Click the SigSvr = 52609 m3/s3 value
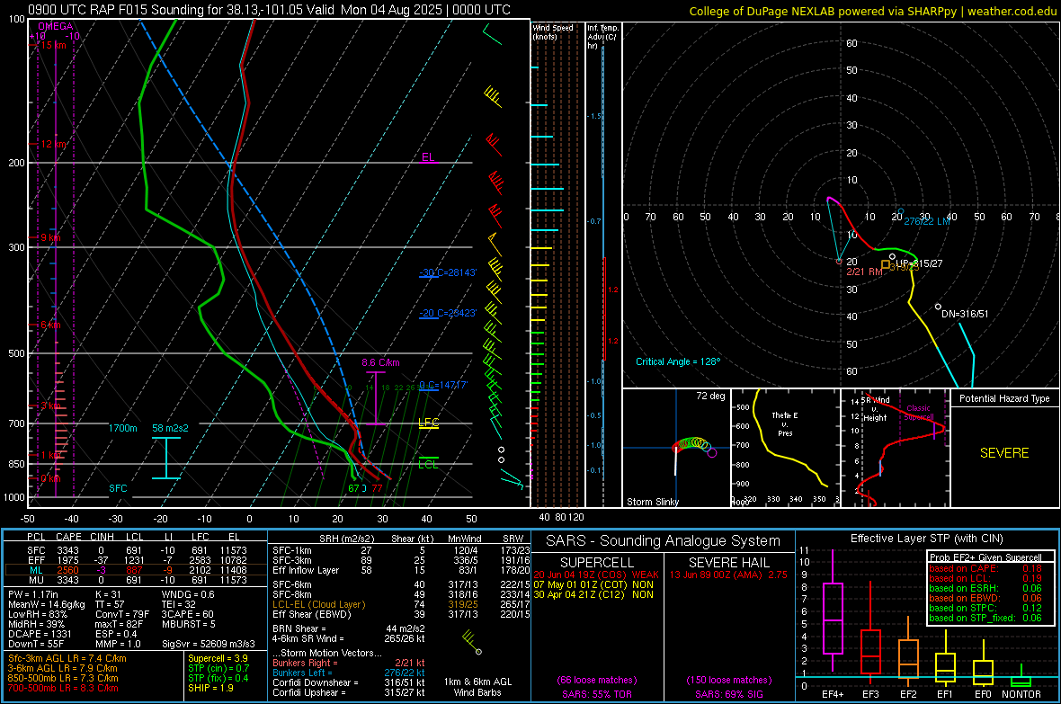The image size is (1061, 704). [209, 644]
